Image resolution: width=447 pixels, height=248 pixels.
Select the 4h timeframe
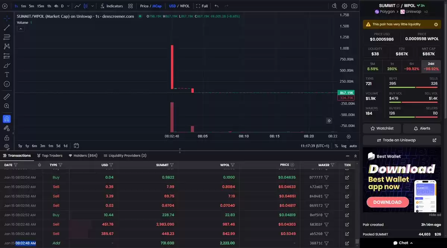pyautogui.click(x=56, y=6)
